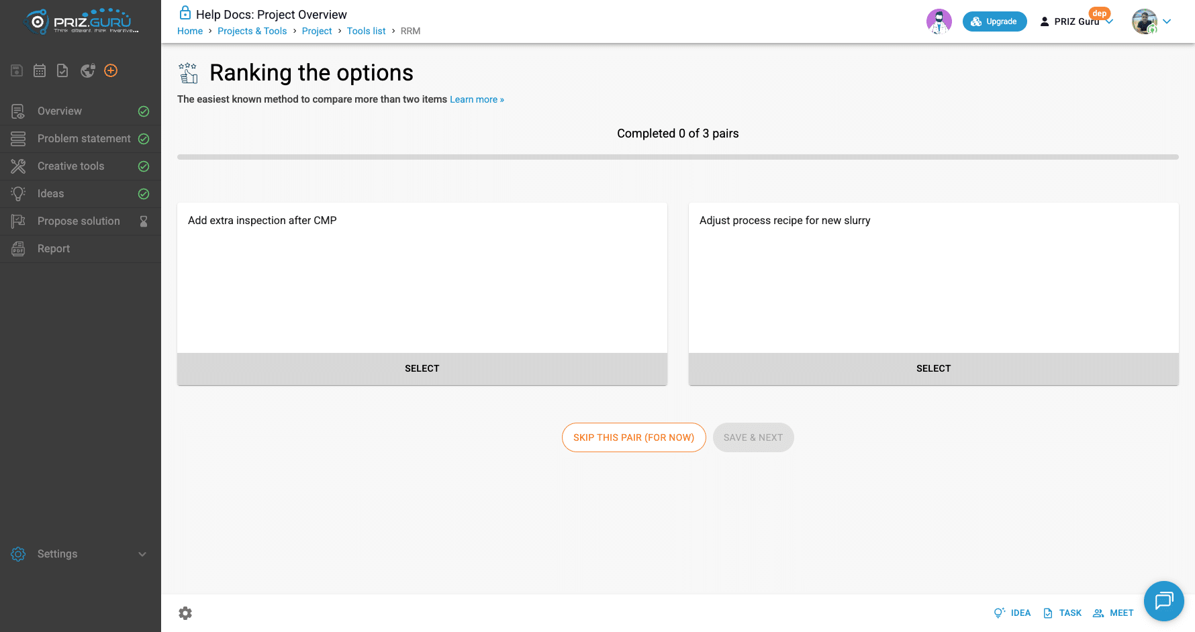The height and width of the screenshot is (632, 1195).
Task: Click 'Add extra inspection after CMP' card text
Action: tap(262, 221)
